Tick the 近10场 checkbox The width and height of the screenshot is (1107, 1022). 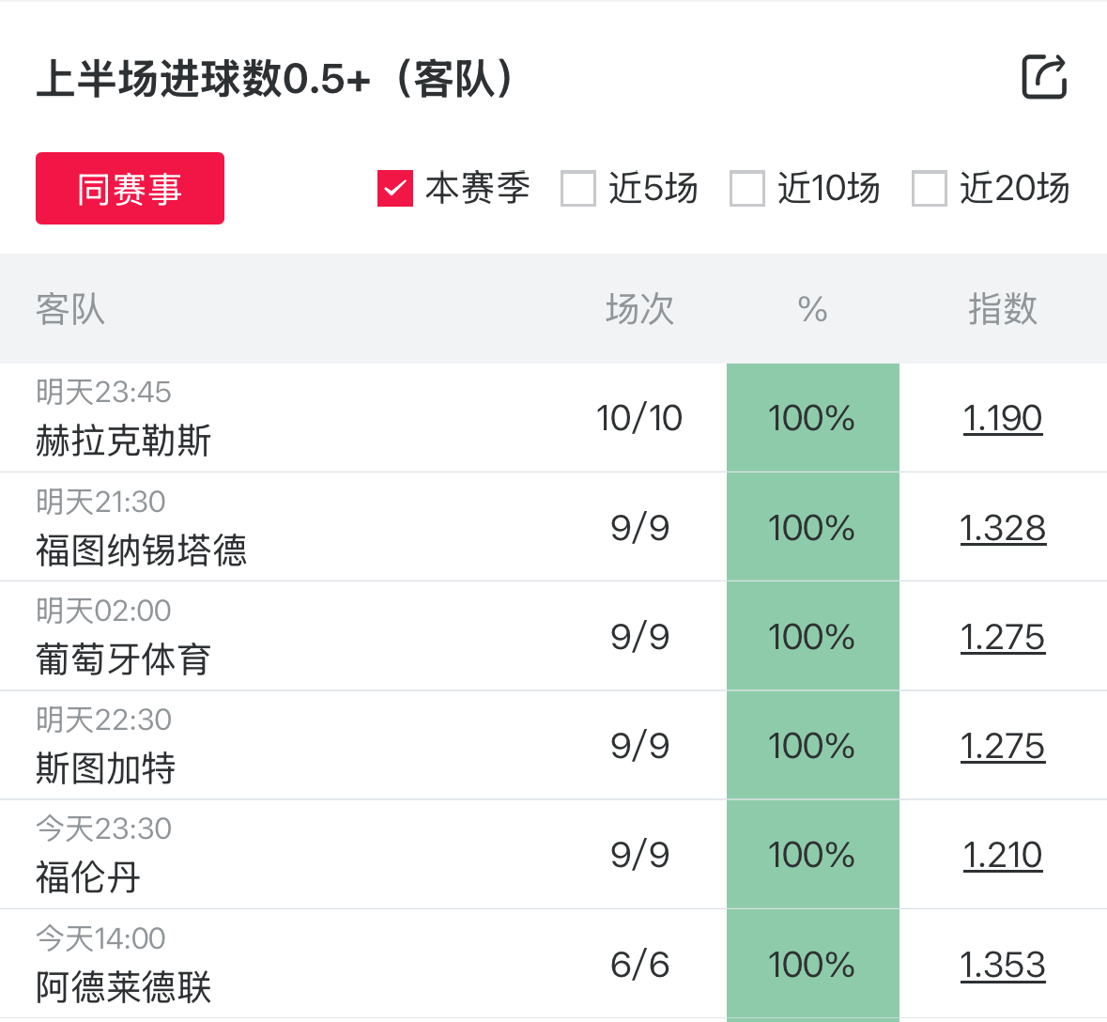click(747, 189)
